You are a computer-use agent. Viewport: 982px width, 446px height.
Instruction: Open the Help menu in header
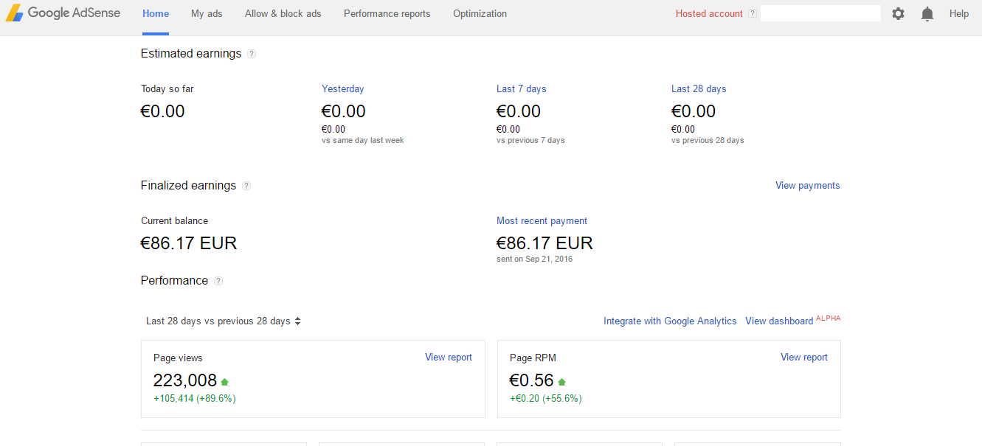pos(959,14)
